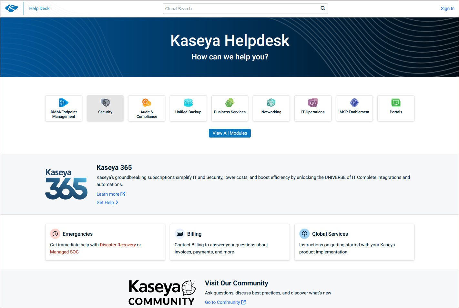Click the IT Operations label
This screenshot has height=308, width=459.
pos(313,112)
